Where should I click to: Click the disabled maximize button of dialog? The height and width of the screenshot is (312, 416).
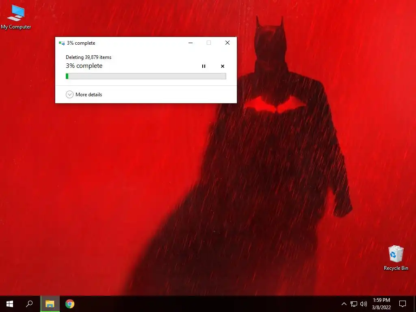tap(209, 43)
